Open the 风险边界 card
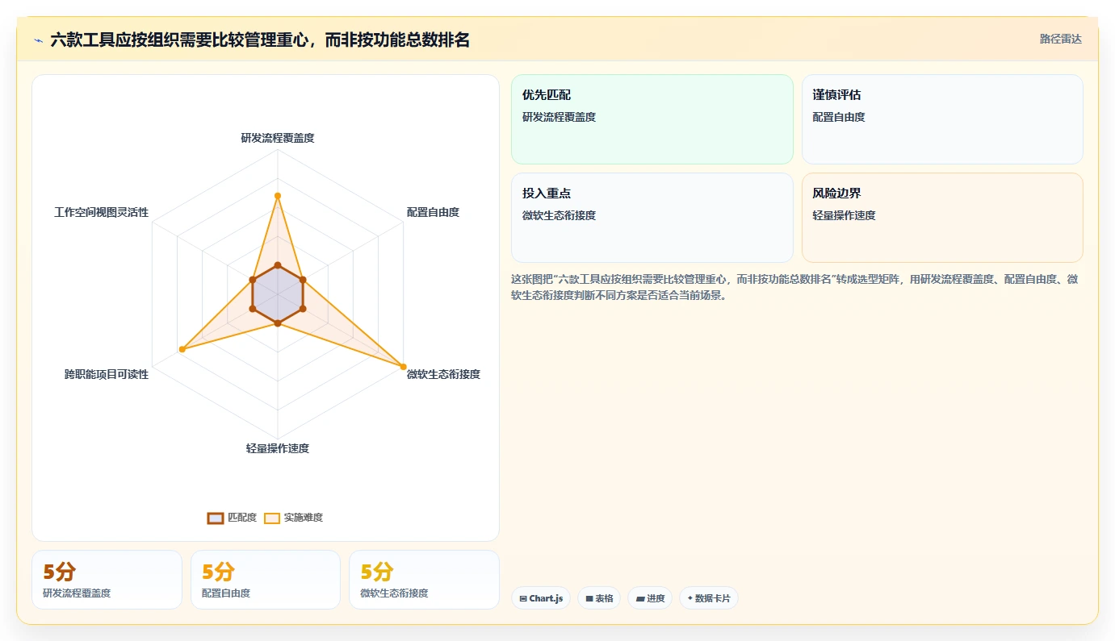The image size is (1115, 641). click(942, 218)
